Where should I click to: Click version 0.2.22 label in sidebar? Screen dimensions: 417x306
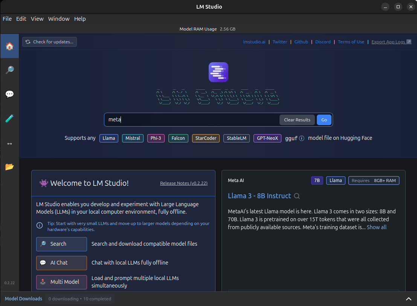pos(9,283)
